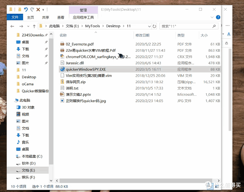Collapse the ribbon with the chevron
The width and height of the screenshot is (244, 192).
(212, 17)
